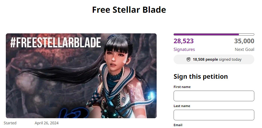
Task: Focus the Last name text box
Action: pyautogui.click(x=214, y=115)
